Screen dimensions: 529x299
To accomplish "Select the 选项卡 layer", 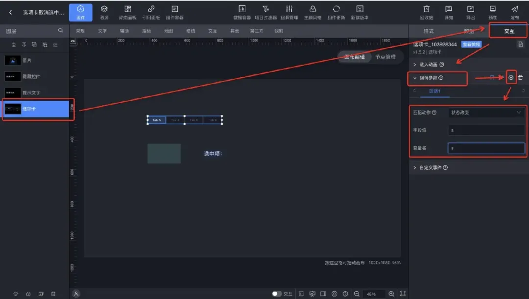I will [35, 109].
